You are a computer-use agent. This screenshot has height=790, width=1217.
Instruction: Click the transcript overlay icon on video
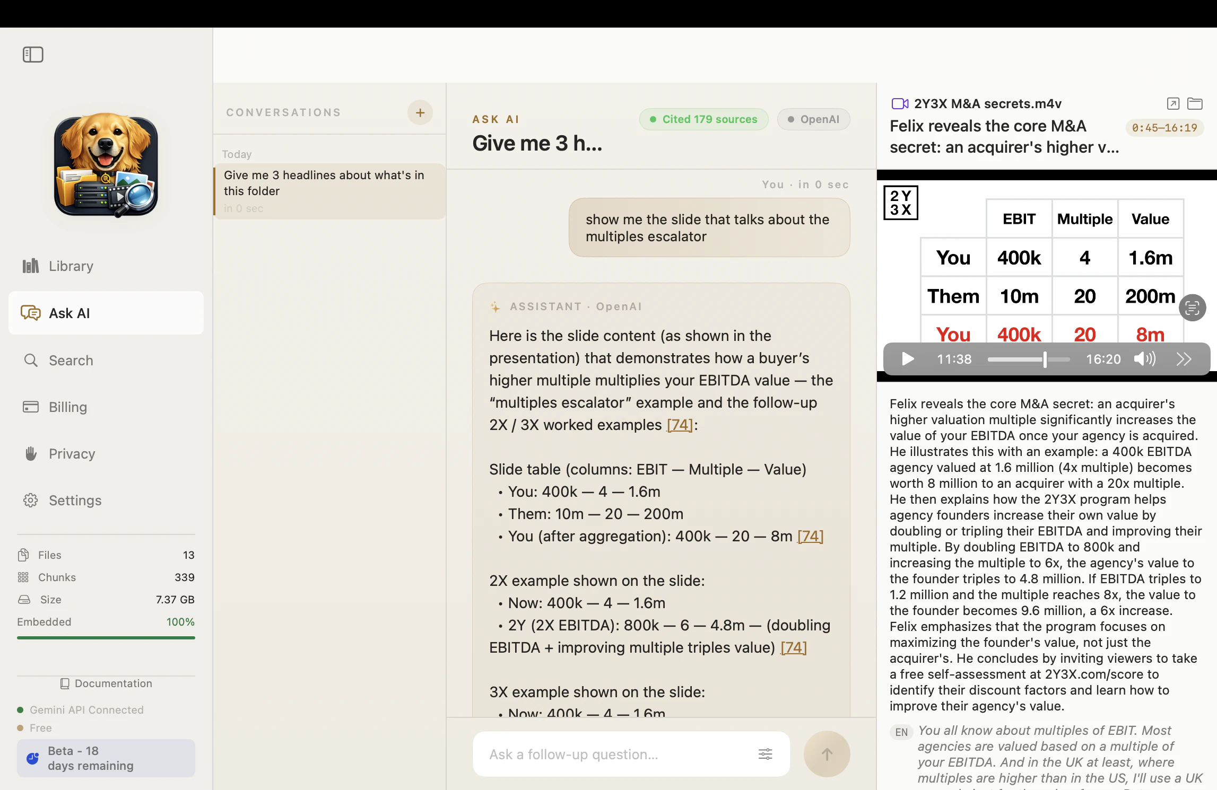click(1193, 308)
